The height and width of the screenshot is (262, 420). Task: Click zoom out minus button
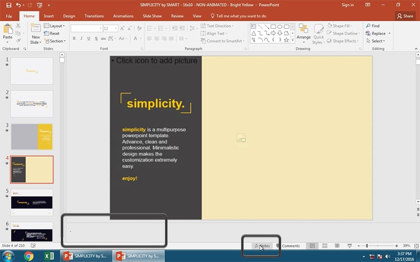coord(359,246)
